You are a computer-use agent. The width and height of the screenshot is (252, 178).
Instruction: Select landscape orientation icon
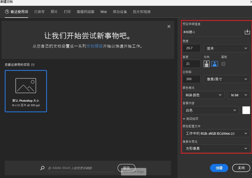tap(215, 64)
